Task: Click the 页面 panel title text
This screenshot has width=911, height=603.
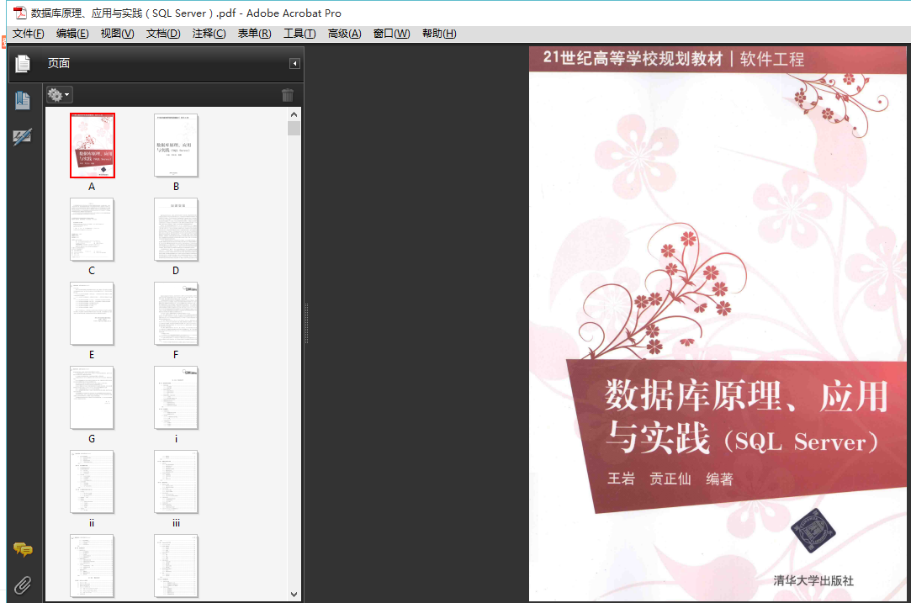Action: (59, 63)
